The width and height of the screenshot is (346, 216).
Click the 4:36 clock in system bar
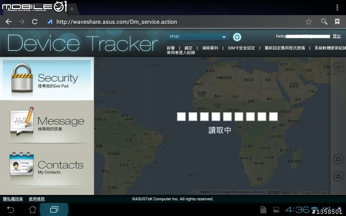click(297, 210)
